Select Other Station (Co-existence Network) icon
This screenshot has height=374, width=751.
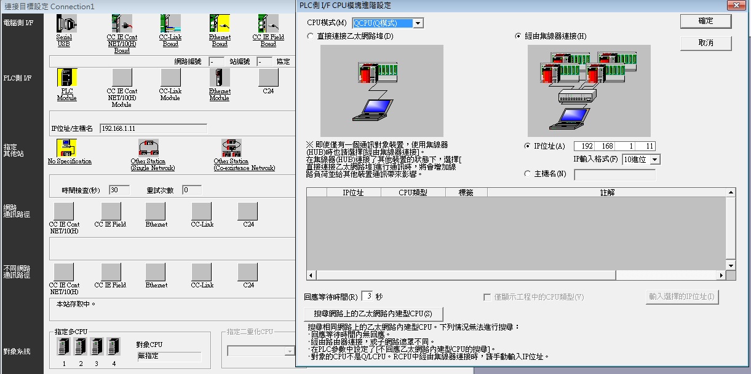click(231, 148)
